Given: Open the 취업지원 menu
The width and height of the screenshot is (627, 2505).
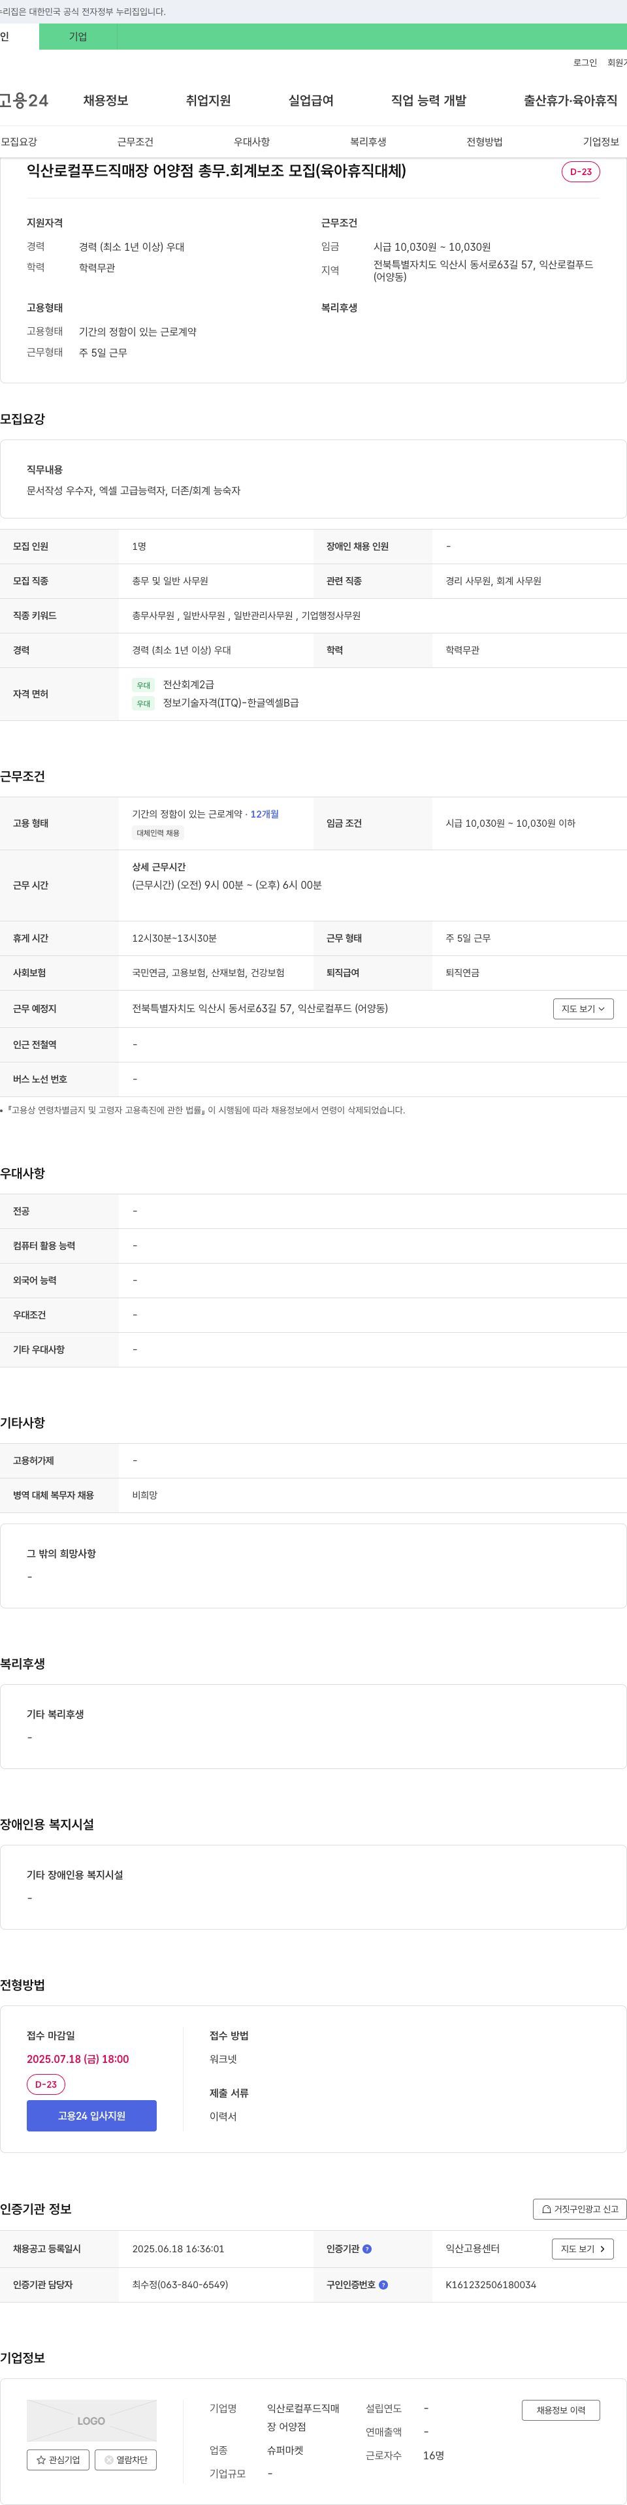Looking at the screenshot, I should (x=208, y=100).
